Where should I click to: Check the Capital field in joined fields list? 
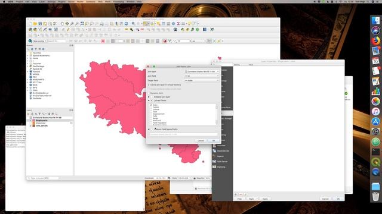[x=151, y=107]
